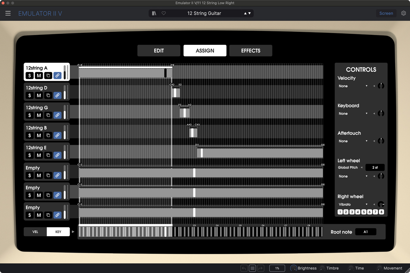Favorite the preset with heart icon
Screen dimensions: 410x273
(164, 13)
